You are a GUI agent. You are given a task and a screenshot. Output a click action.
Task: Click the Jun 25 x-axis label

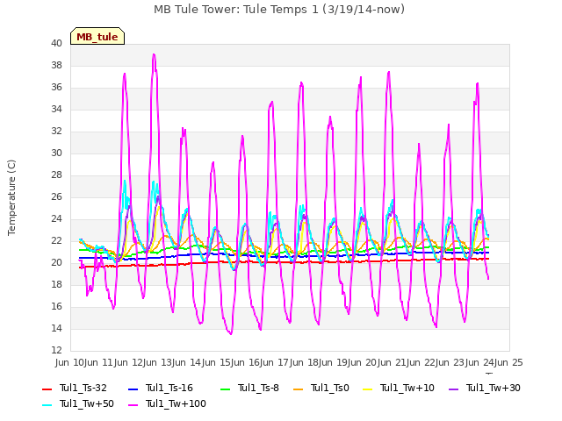tap(510, 362)
